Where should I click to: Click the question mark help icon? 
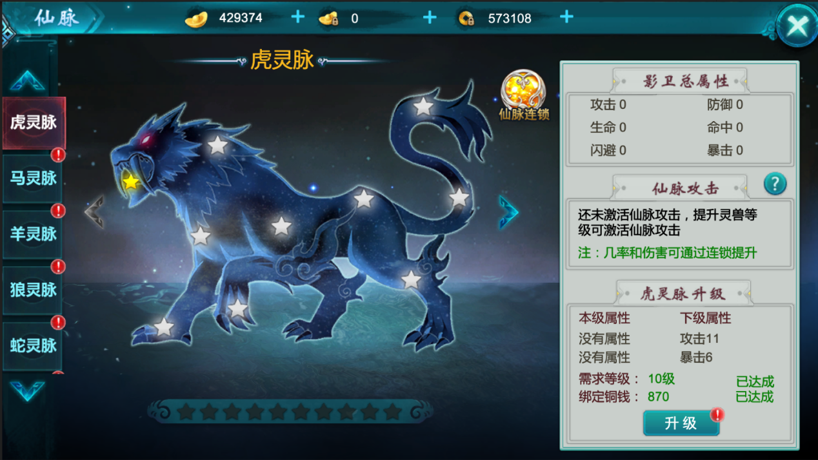(x=775, y=184)
